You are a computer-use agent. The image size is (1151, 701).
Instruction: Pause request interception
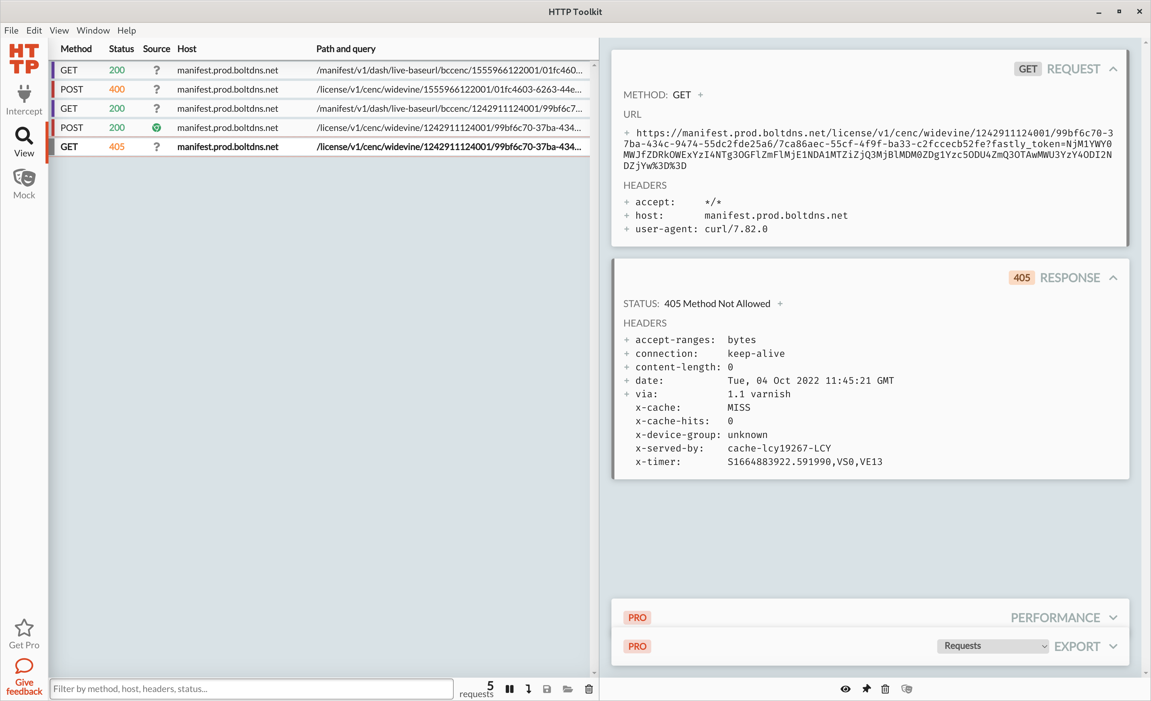510,689
